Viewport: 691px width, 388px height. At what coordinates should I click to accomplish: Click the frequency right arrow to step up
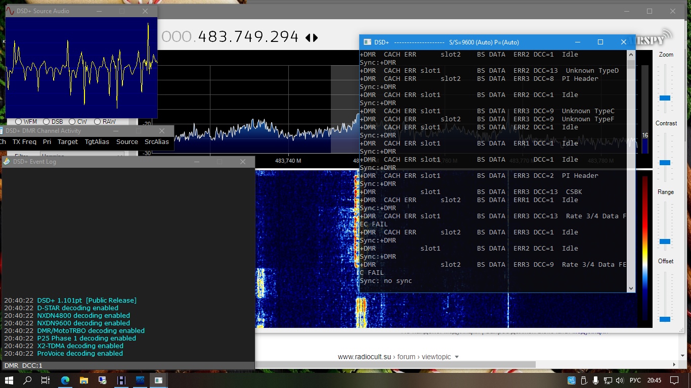tap(316, 38)
